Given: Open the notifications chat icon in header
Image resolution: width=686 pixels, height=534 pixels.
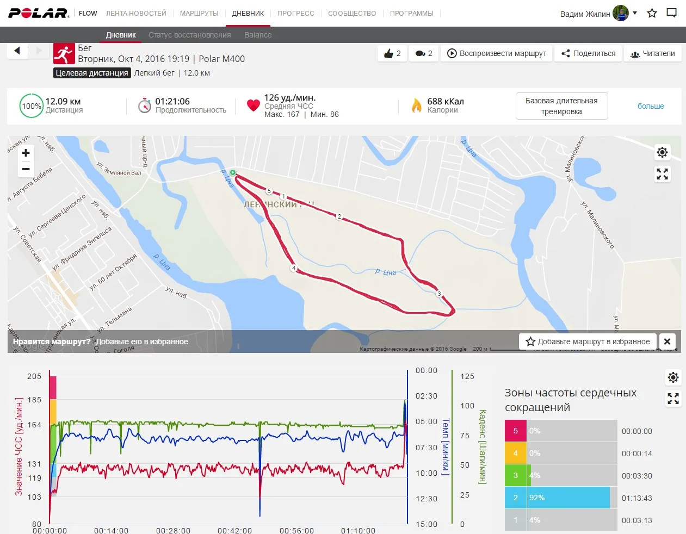Looking at the screenshot, I should point(672,13).
